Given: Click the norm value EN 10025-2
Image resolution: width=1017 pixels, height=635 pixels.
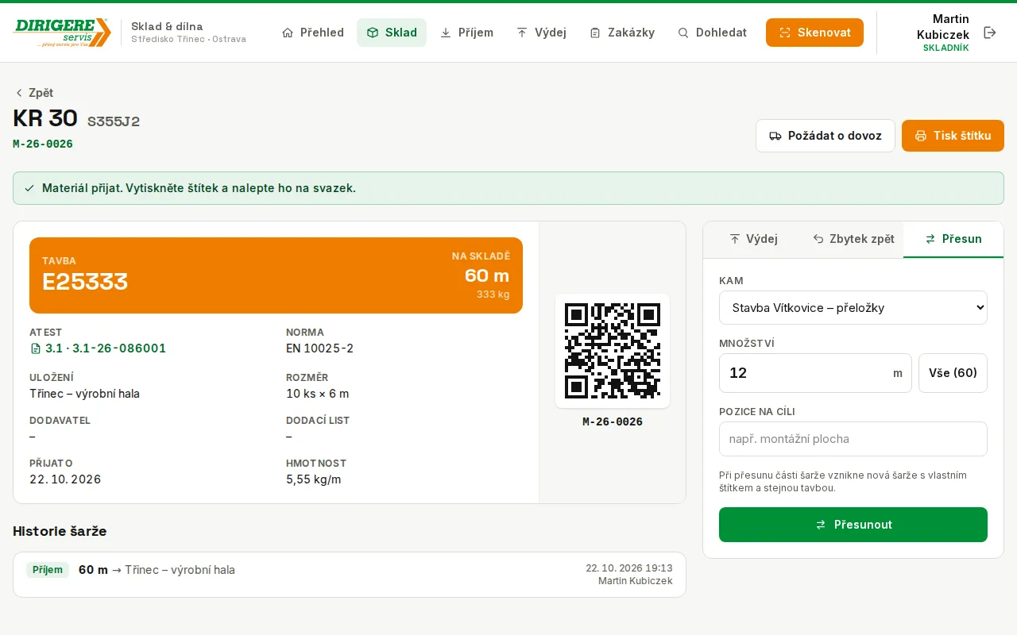Looking at the screenshot, I should tap(319, 348).
